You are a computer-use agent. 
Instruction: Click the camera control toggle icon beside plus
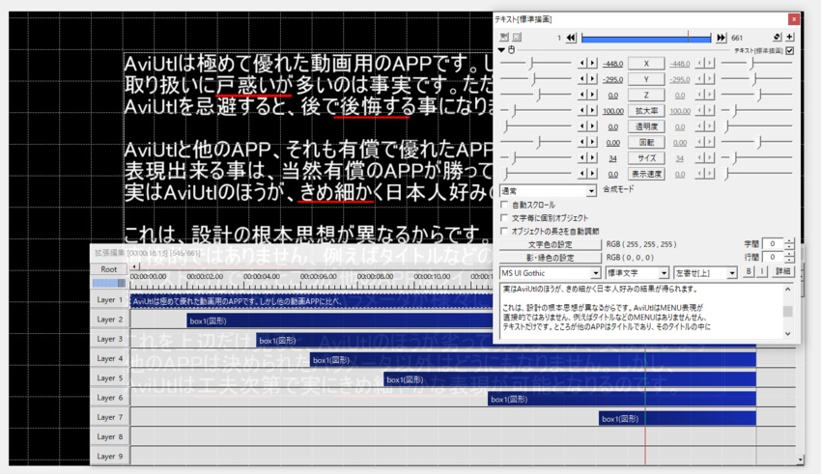pyautogui.click(x=777, y=37)
